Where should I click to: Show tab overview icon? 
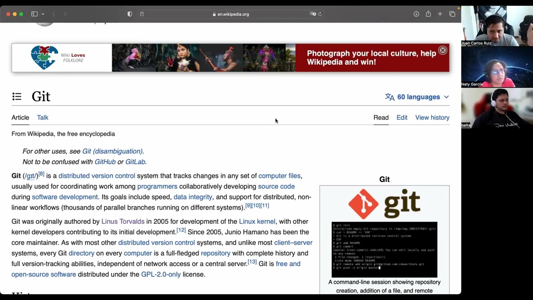[x=452, y=14]
